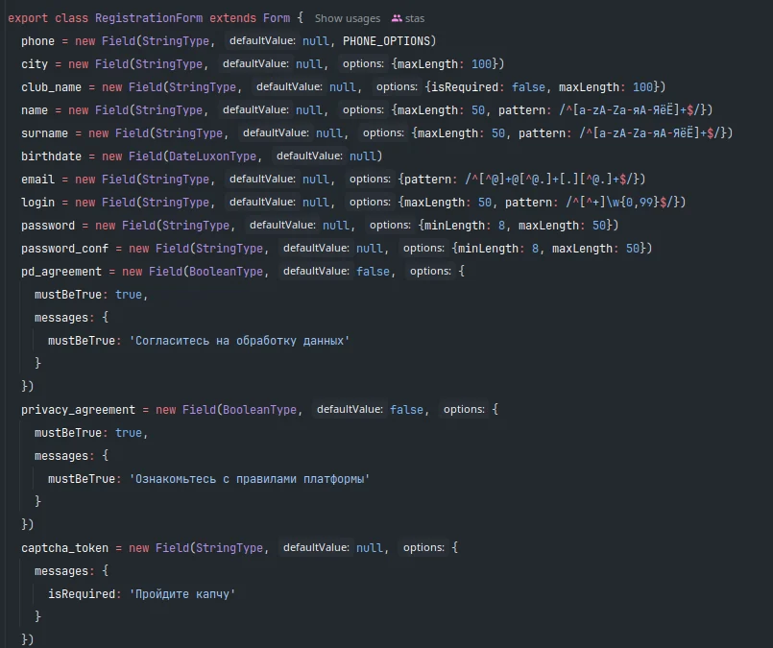Click the captcha_token property name
Screen dimensions: 773x648
(x=64, y=548)
